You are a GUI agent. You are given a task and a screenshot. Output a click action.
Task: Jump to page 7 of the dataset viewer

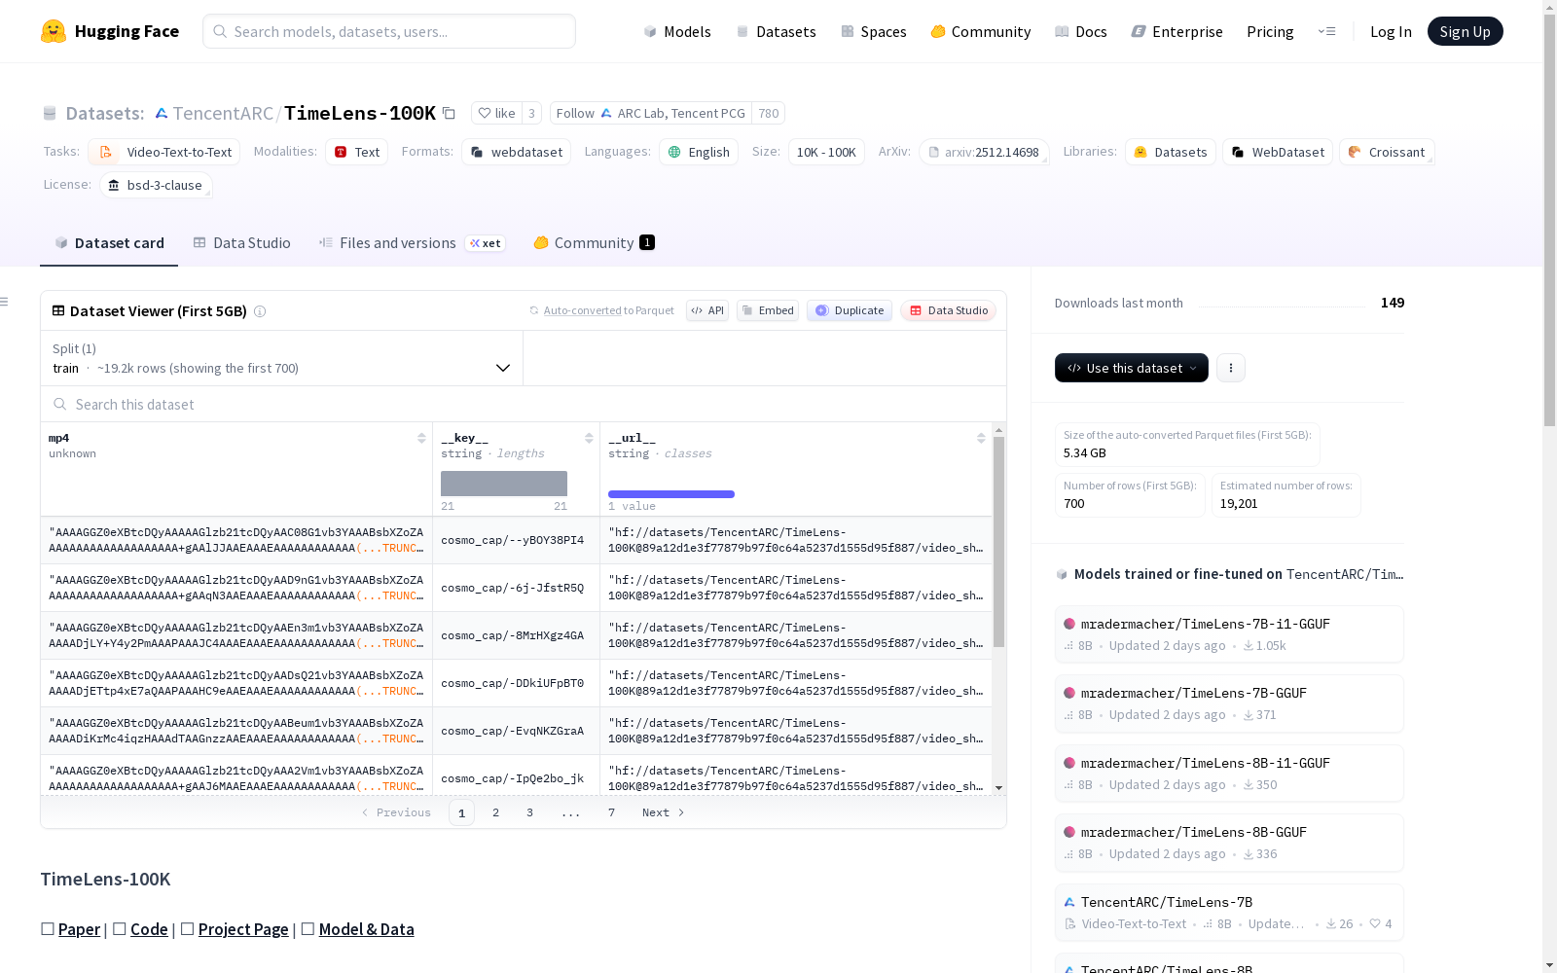(x=611, y=812)
